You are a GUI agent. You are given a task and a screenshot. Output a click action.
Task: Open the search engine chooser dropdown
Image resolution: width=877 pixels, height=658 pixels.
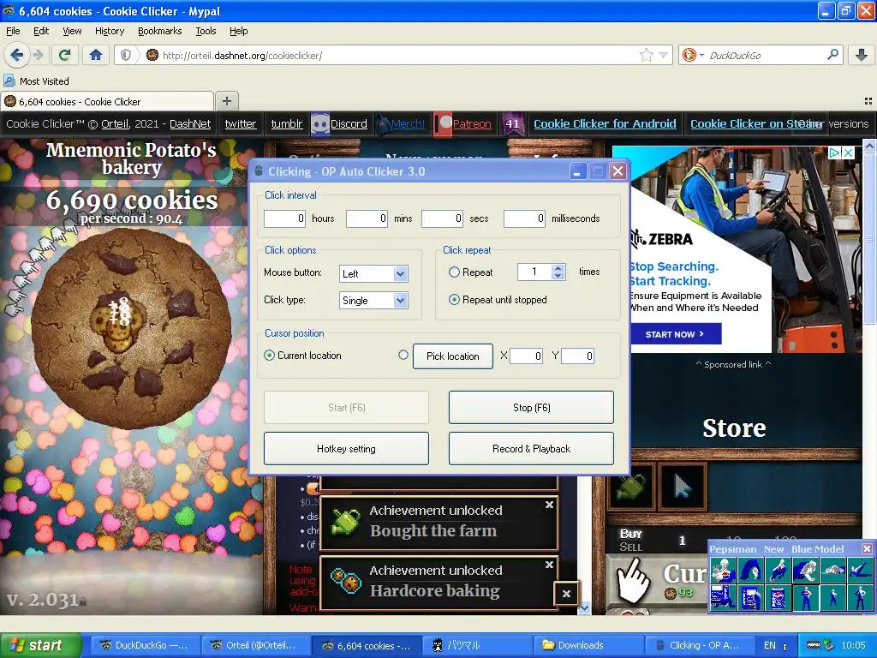click(692, 55)
